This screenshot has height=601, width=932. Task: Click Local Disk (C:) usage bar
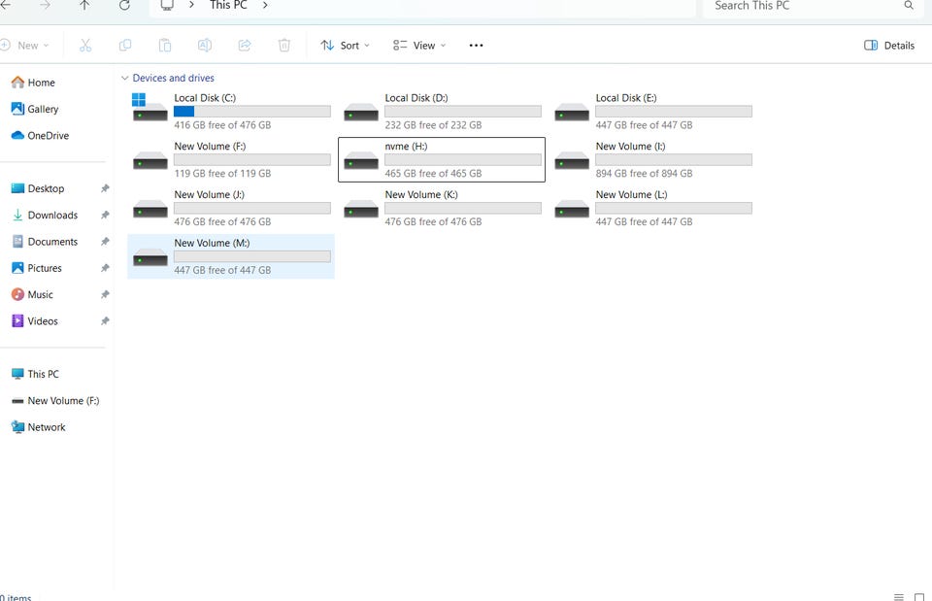click(252, 111)
